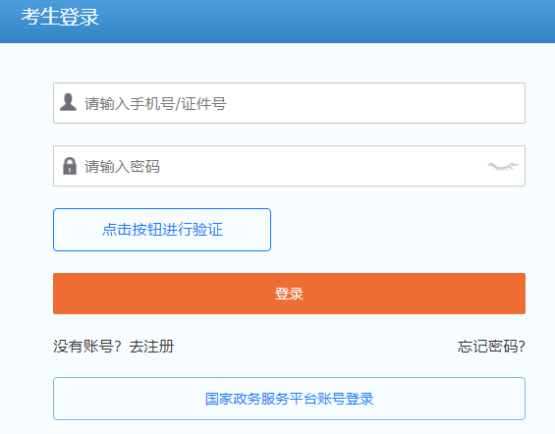Click the blank space between 去注册 and 忘记密码?
The width and height of the screenshot is (555, 434).
coord(315,347)
